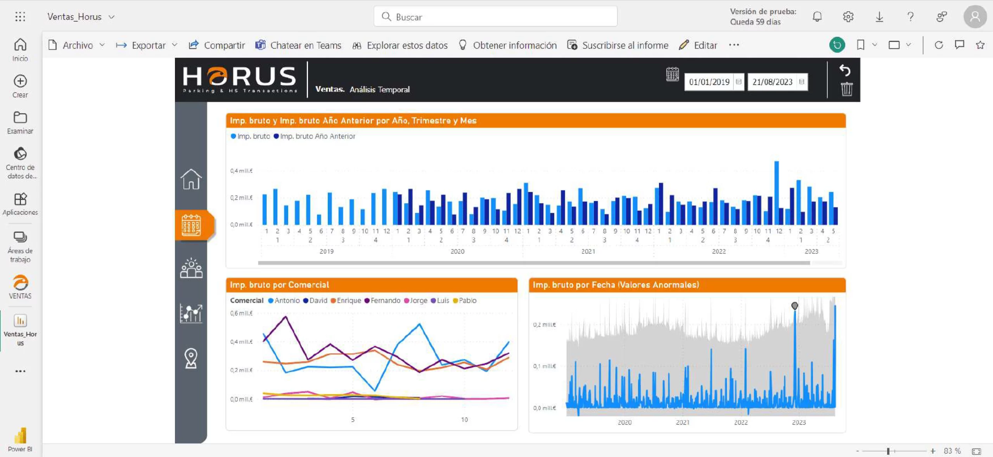Open the Ventas_Horus workspace selector chevron

tap(112, 17)
